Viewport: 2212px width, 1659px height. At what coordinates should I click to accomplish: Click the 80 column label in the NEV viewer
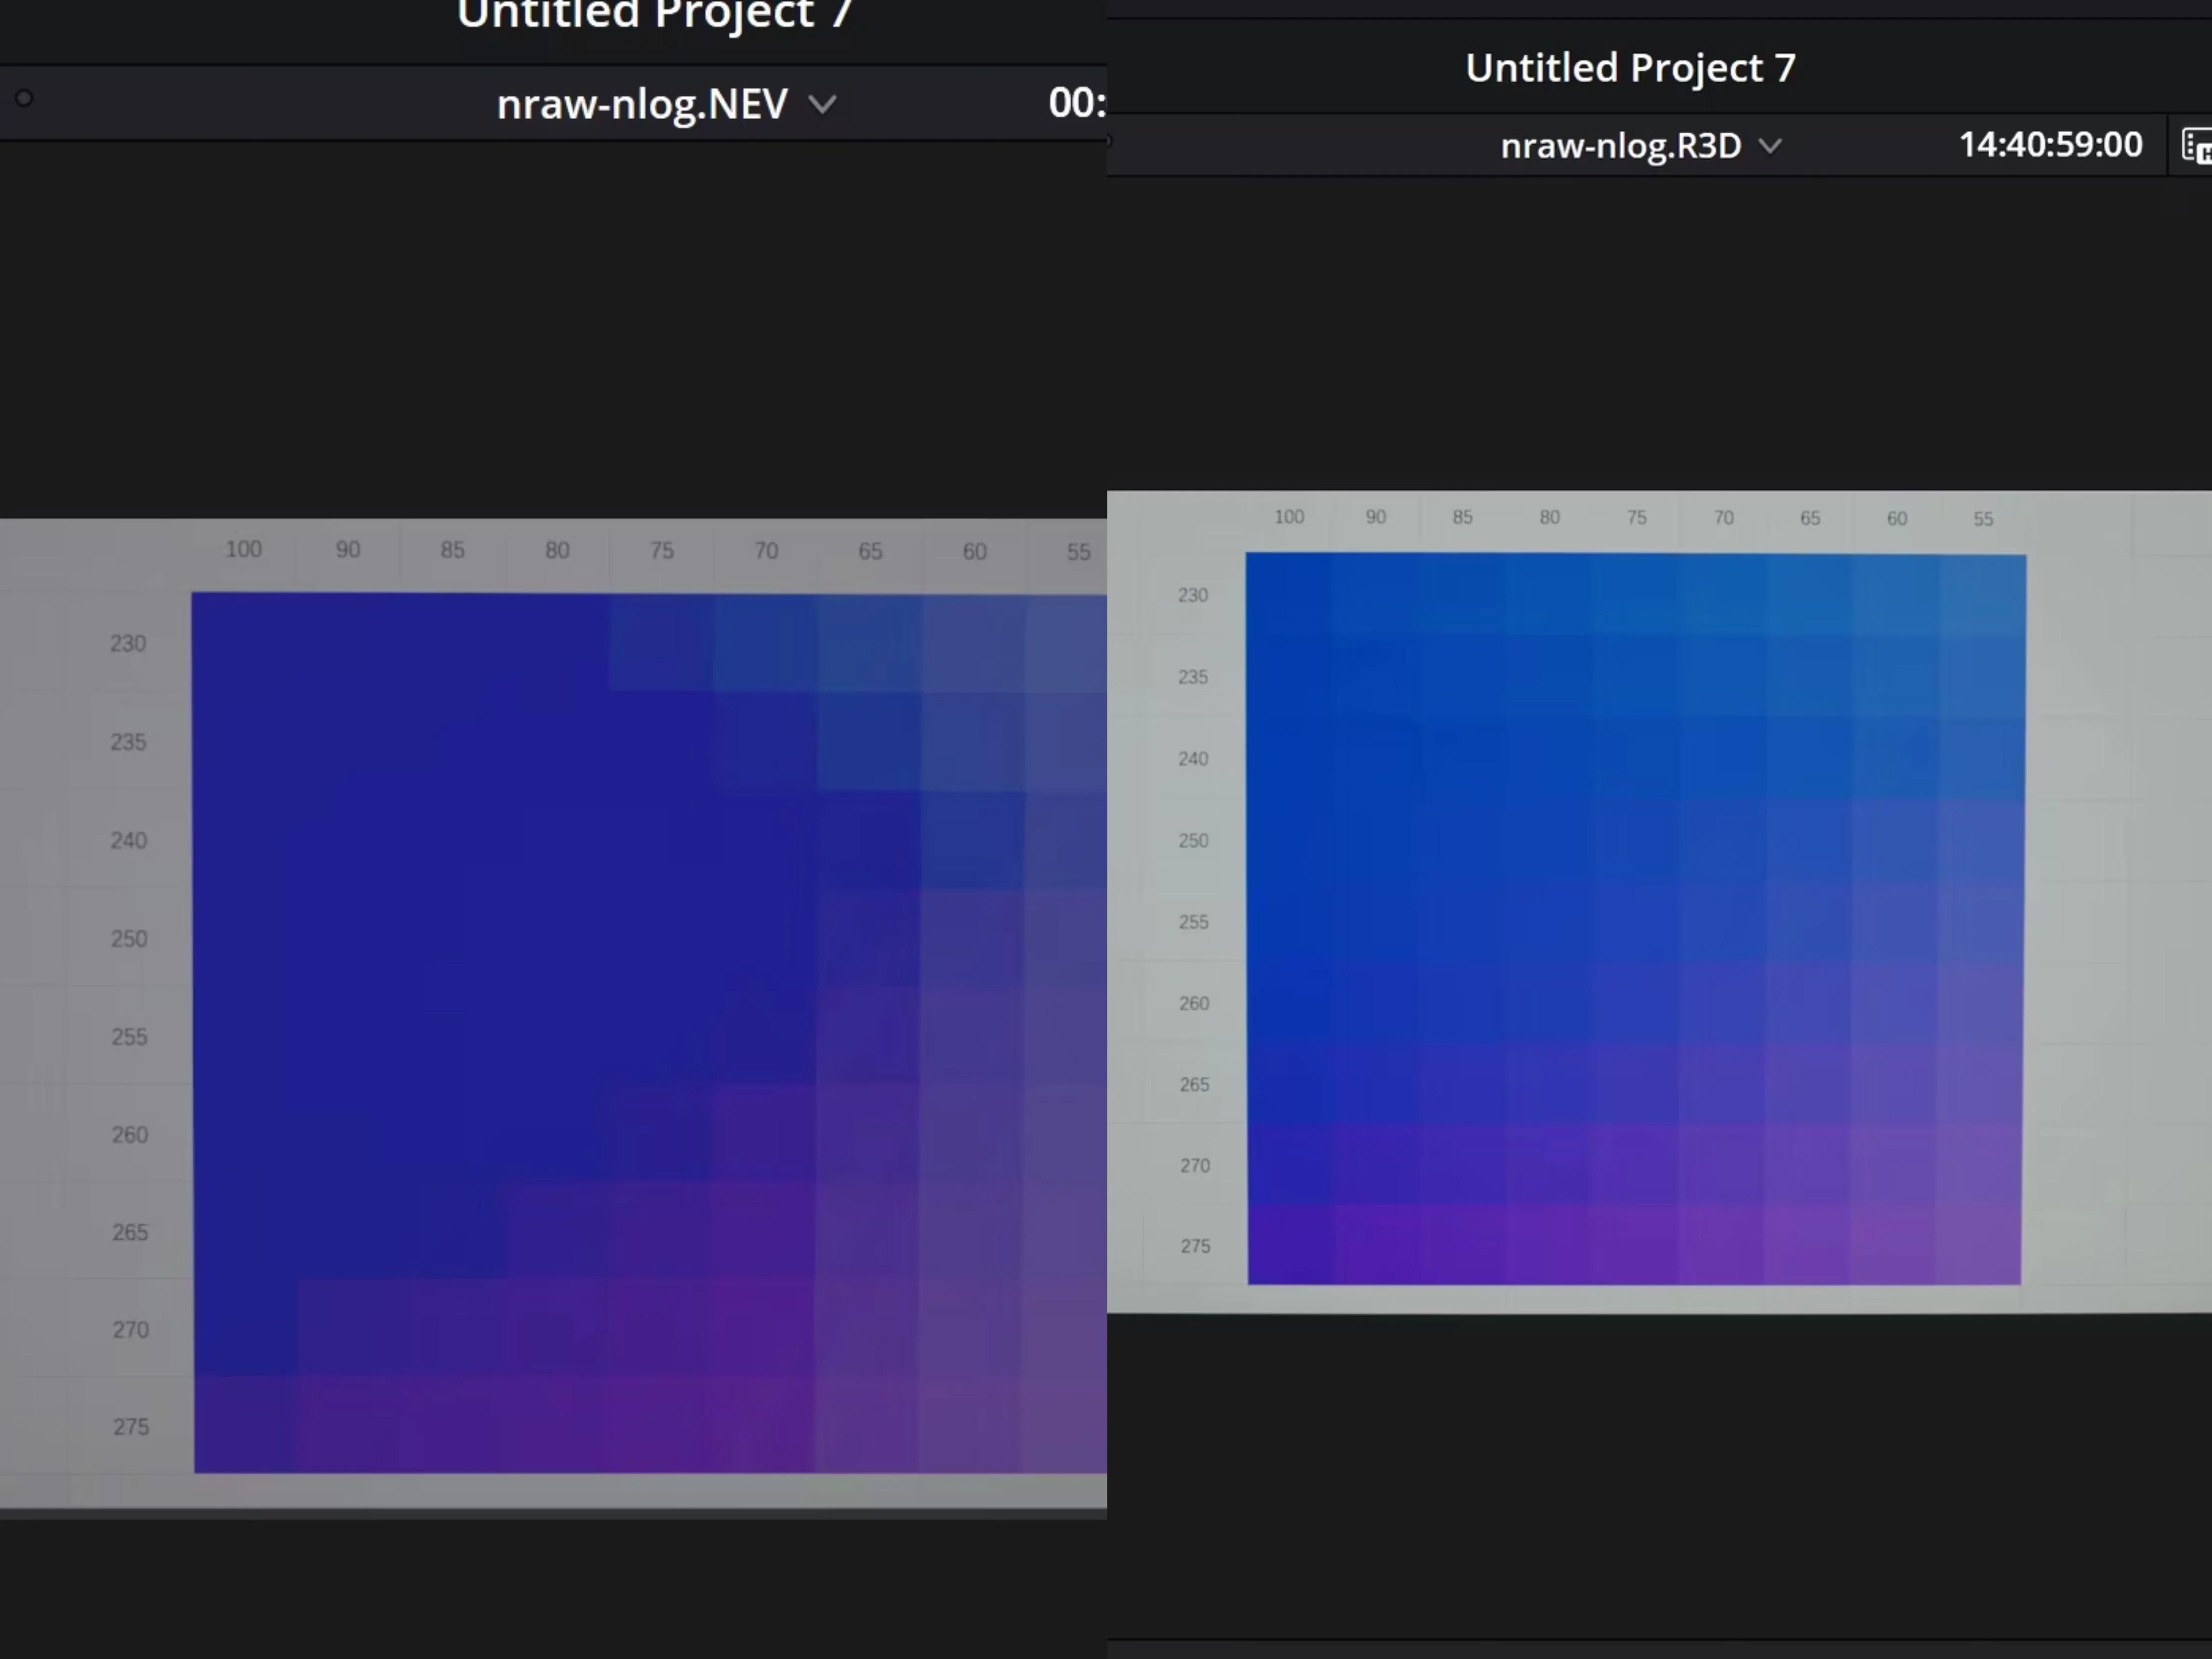point(557,550)
